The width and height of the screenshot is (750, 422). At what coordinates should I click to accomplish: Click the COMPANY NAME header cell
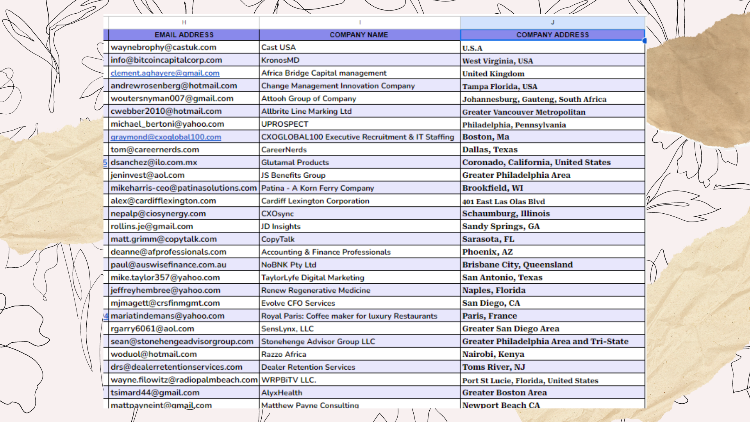click(359, 35)
